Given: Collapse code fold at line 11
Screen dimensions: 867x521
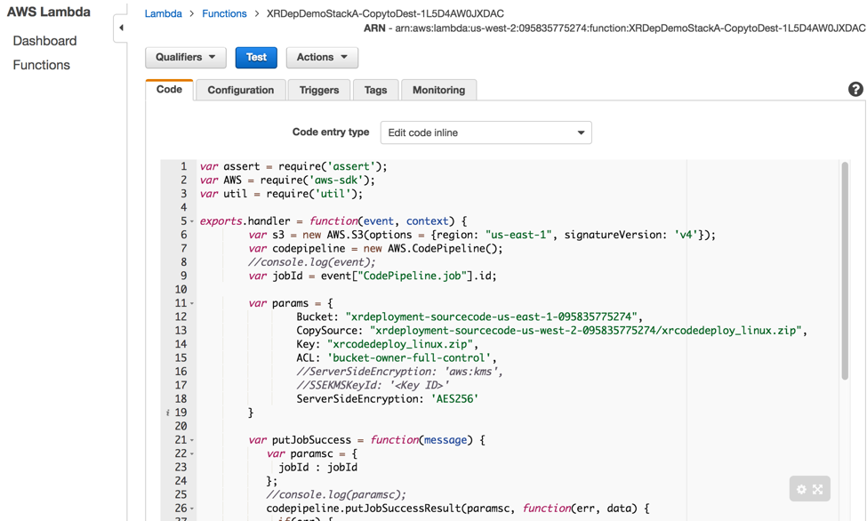Looking at the screenshot, I should coord(192,304).
